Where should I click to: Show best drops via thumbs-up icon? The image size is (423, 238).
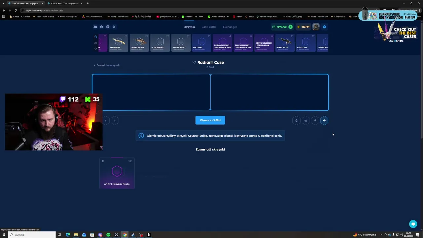coord(96,43)
